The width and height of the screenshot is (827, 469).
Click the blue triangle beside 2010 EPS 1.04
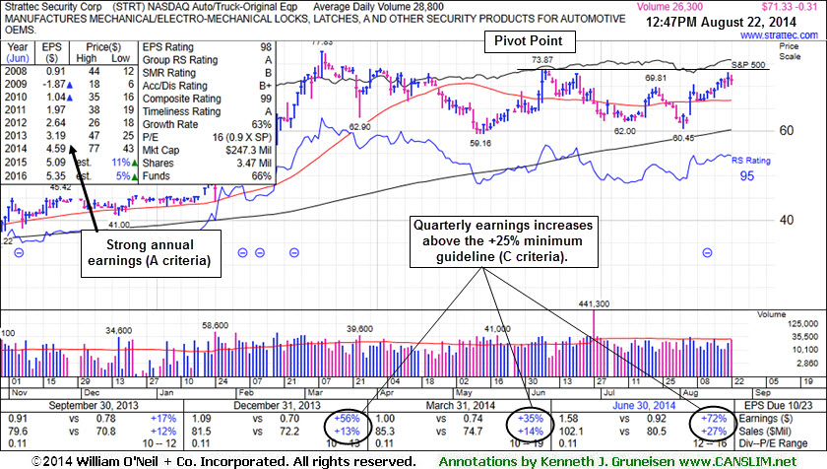click(70, 98)
